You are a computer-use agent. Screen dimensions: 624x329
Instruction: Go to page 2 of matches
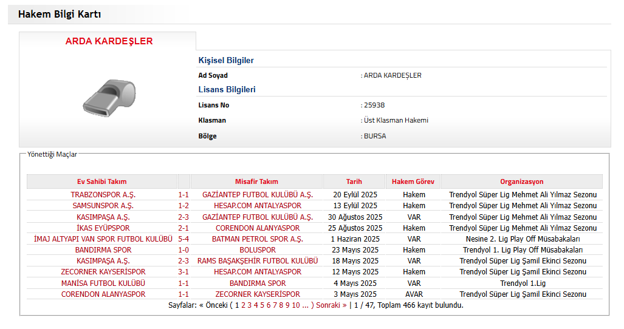click(x=244, y=305)
